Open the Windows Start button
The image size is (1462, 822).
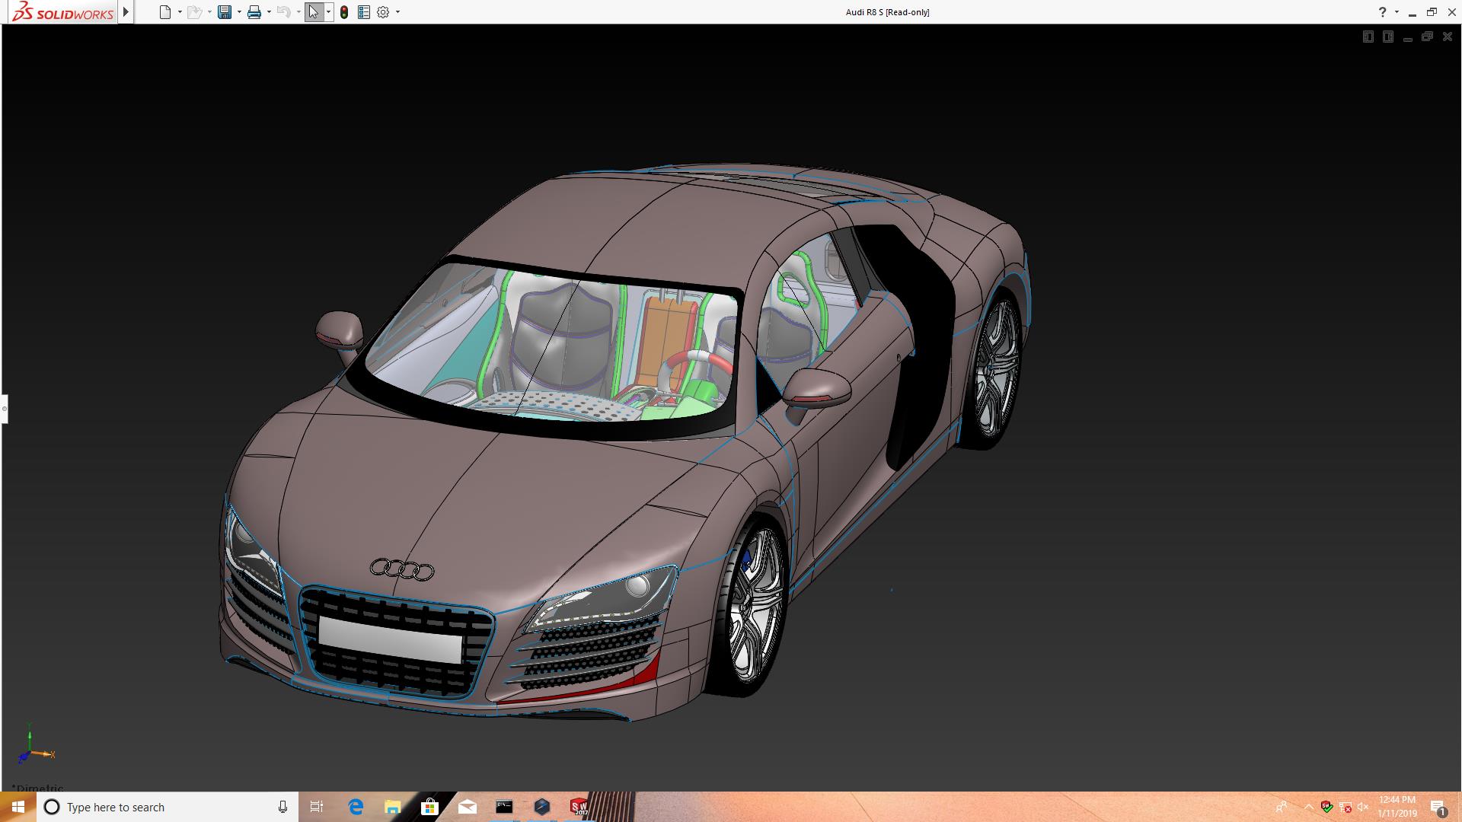click(x=18, y=807)
